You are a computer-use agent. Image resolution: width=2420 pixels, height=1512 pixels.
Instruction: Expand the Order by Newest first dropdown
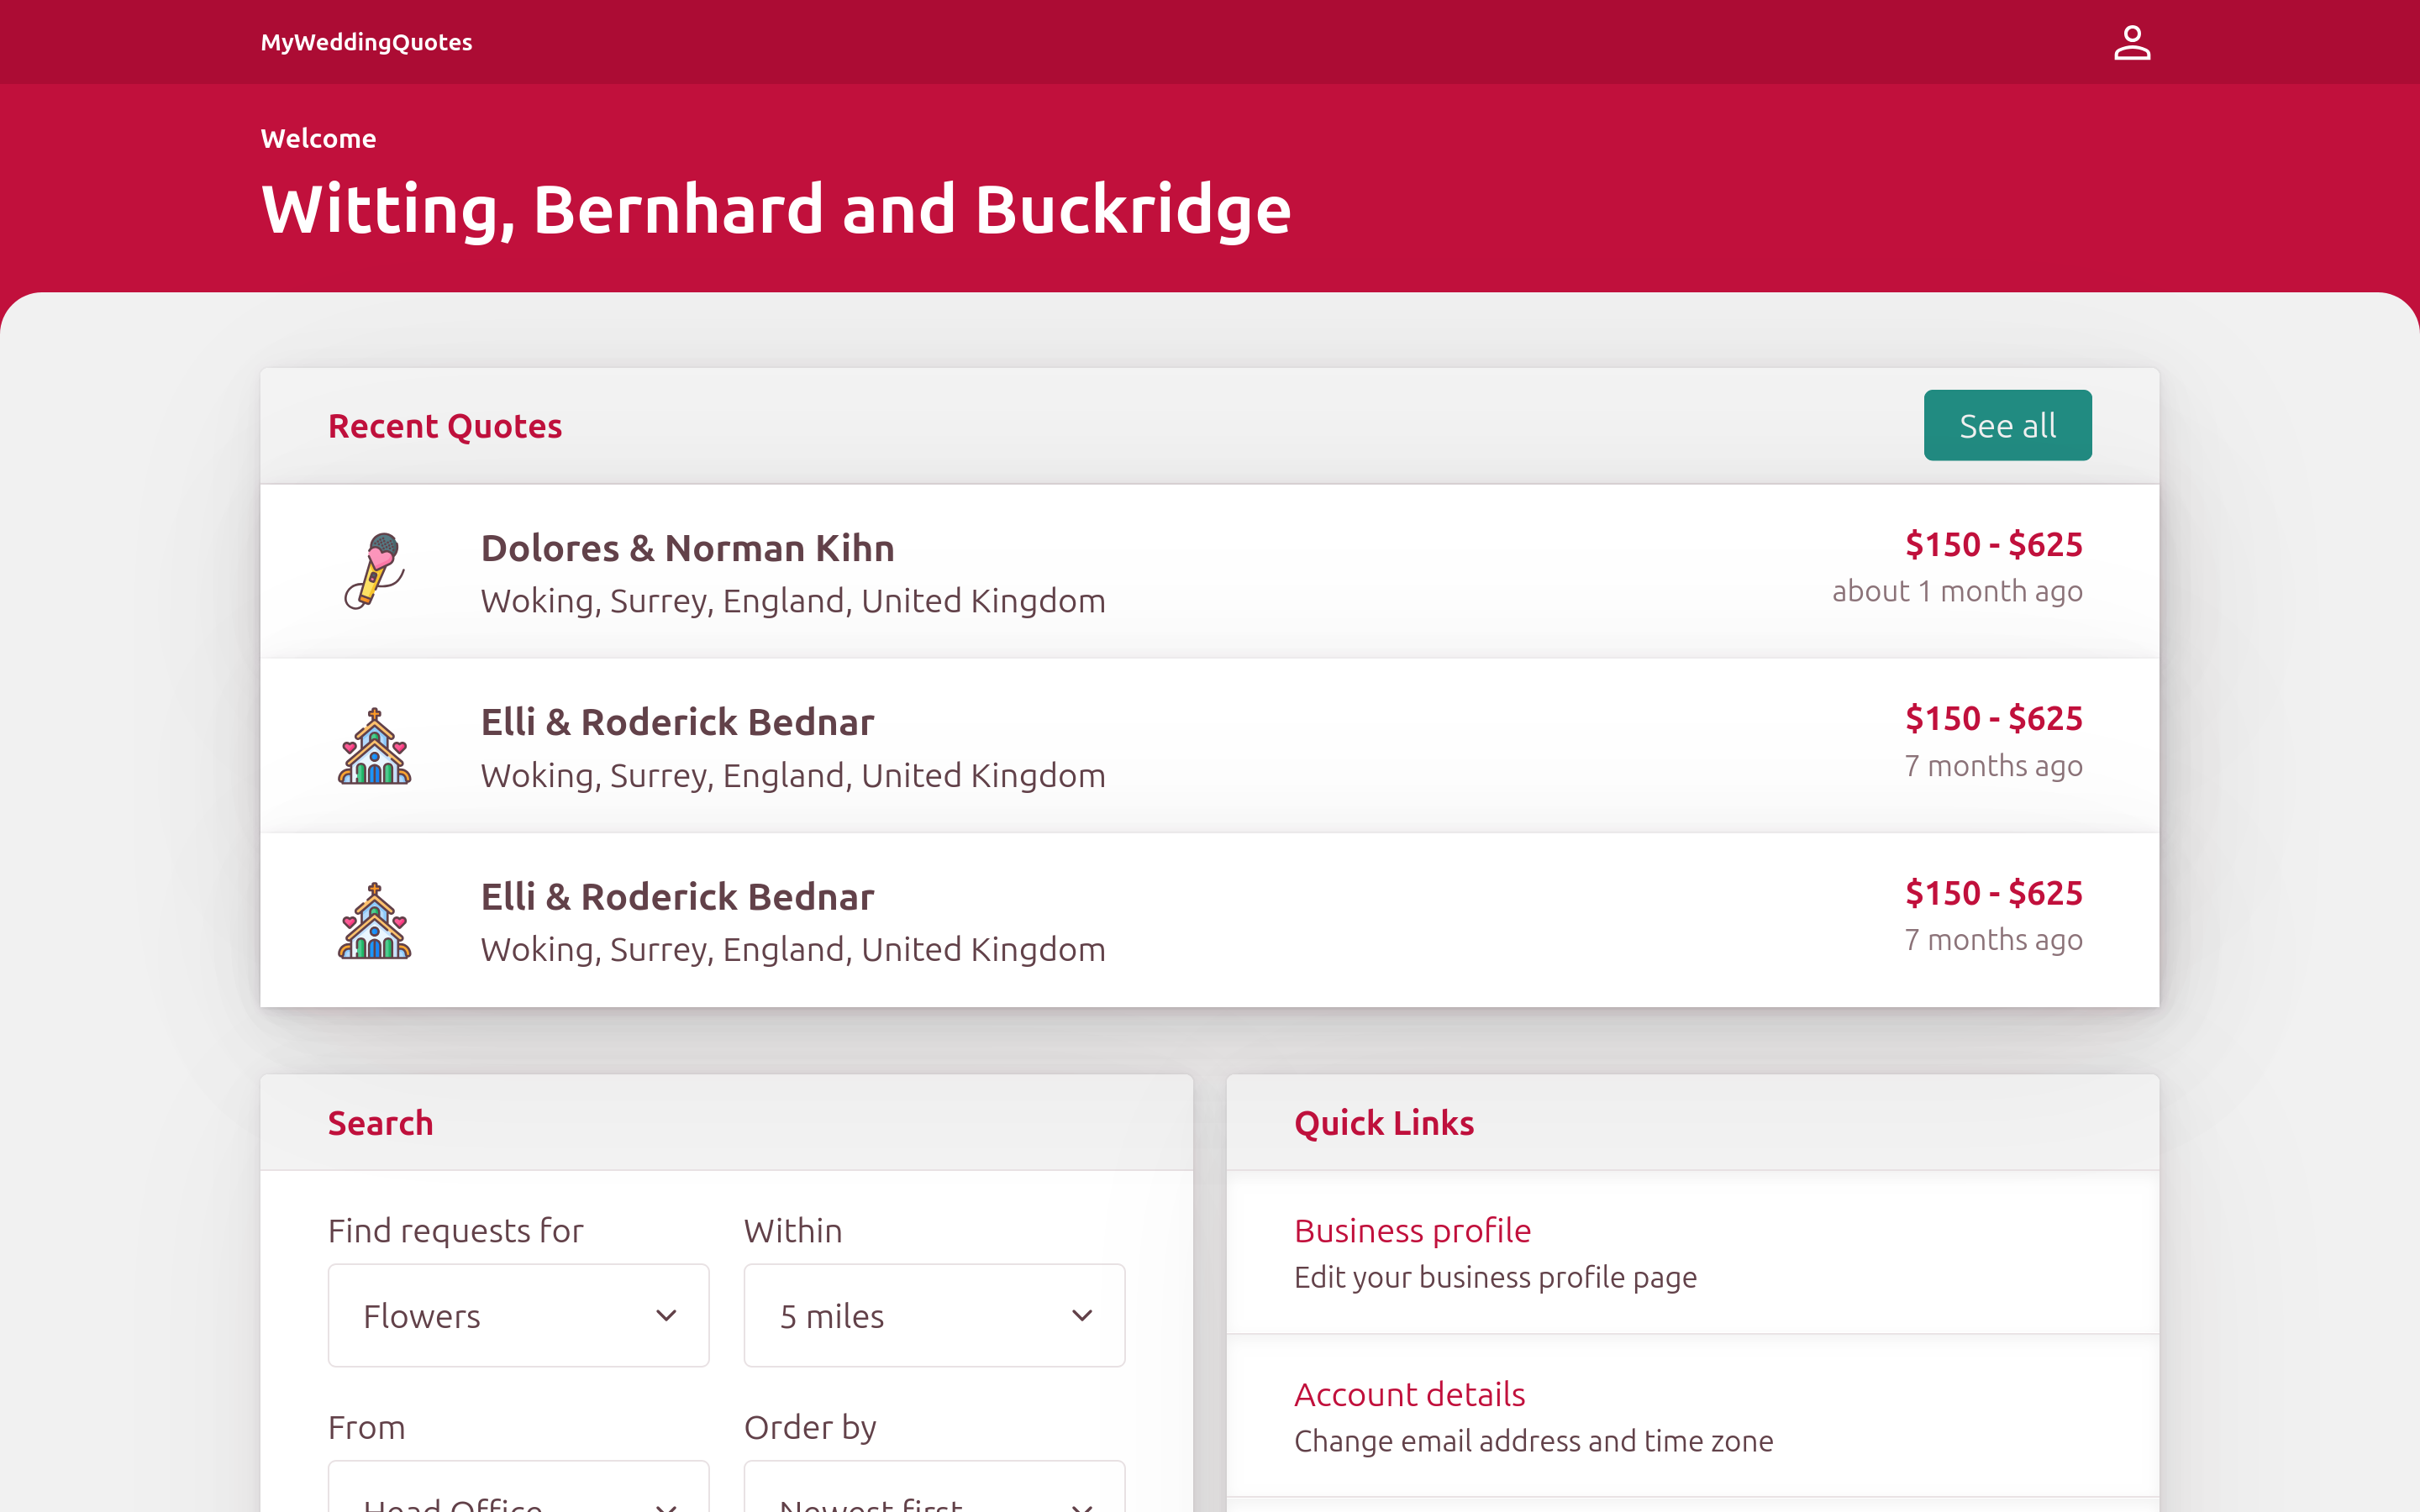(934, 1487)
